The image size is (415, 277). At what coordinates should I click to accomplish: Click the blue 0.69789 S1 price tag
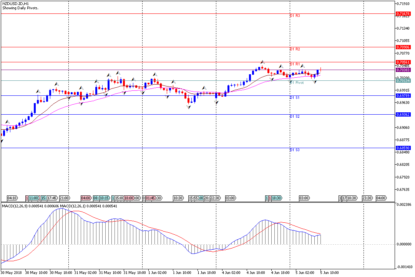tap(403, 96)
